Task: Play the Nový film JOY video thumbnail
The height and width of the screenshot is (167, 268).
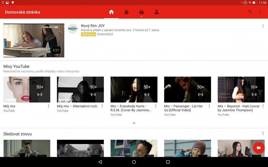Action: click(x=34, y=40)
